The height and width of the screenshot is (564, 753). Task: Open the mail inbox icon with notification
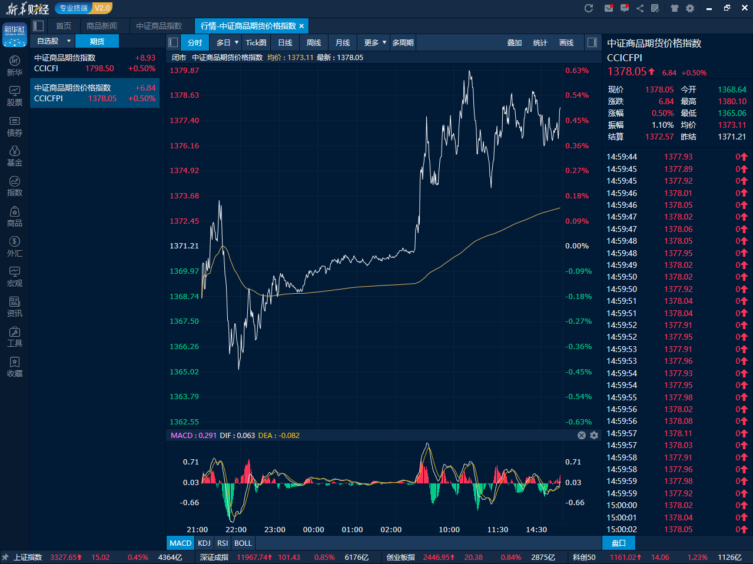[609, 8]
